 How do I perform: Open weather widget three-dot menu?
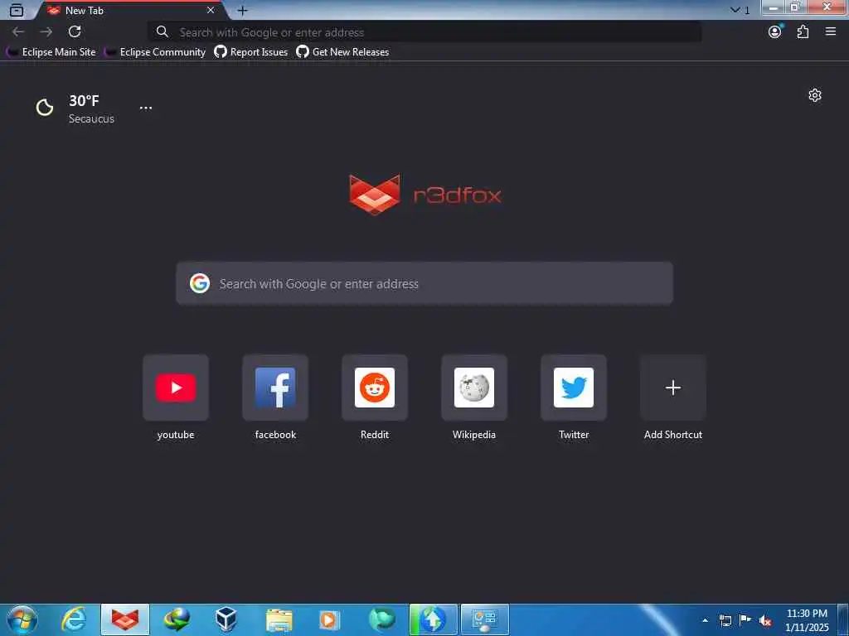(146, 108)
